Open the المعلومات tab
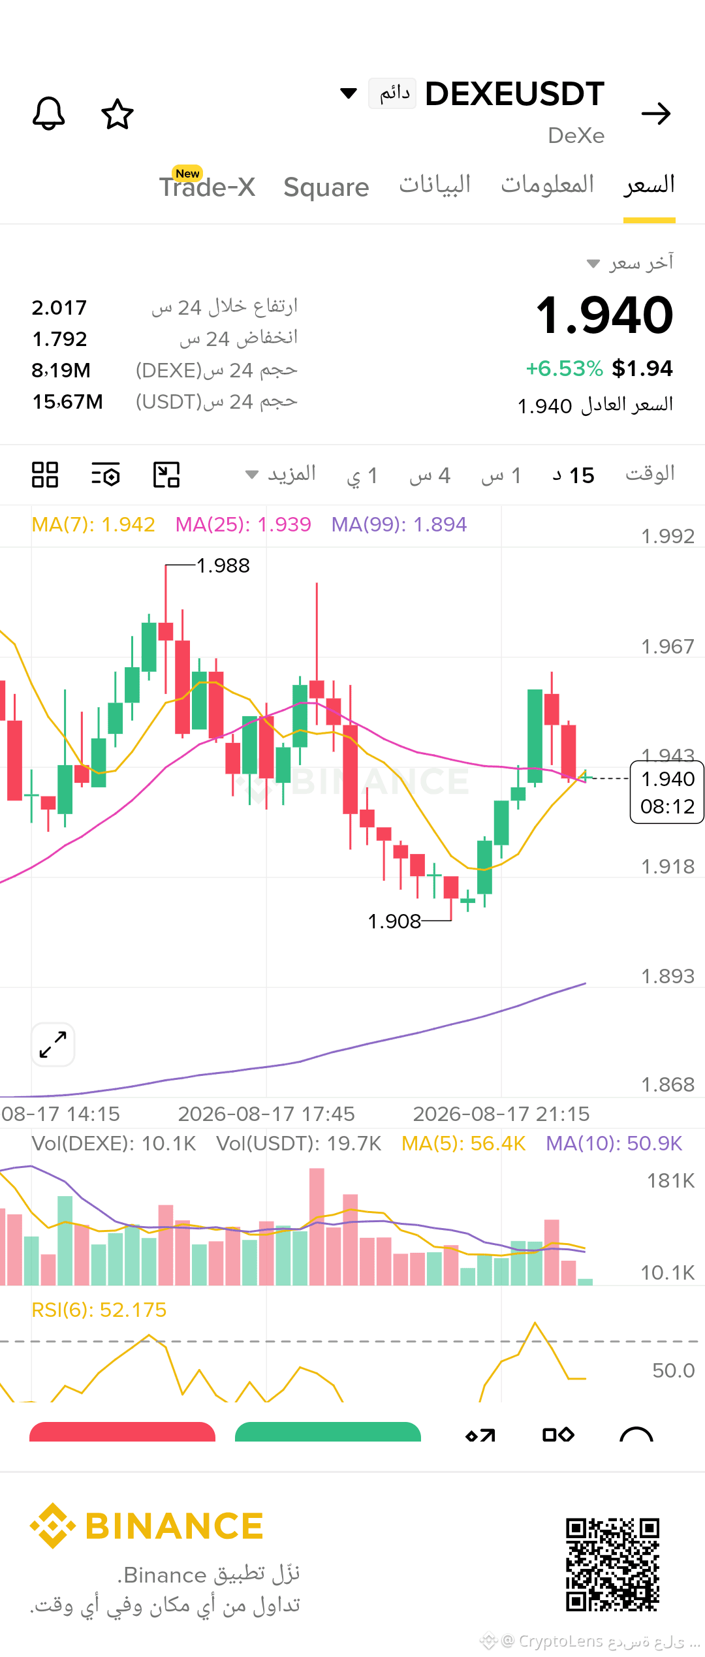This screenshot has height=1657, width=705. tap(547, 185)
